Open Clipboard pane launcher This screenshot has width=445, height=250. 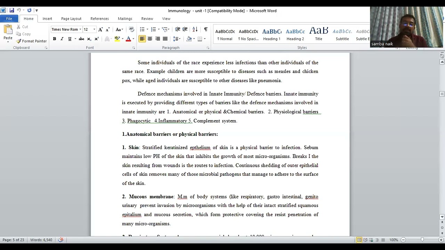[x=46, y=48]
